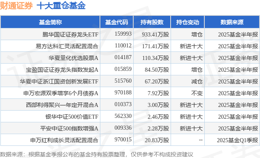Viewport: 260px width, 158px height.
Task: Select the 持有股数 column header
Action: [152, 22]
